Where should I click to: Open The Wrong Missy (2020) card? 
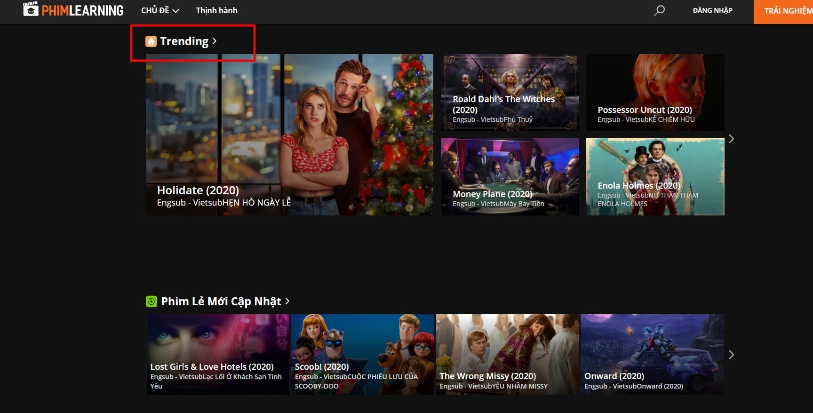(508, 354)
